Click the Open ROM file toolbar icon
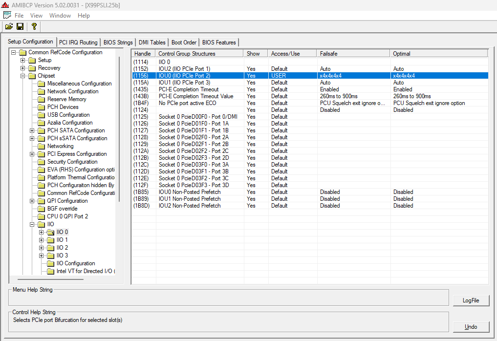This screenshot has height=341, width=497. point(9,26)
